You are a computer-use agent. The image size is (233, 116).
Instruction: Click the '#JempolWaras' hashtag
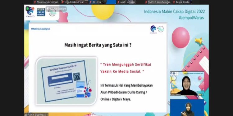pyautogui.click(x=191, y=18)
